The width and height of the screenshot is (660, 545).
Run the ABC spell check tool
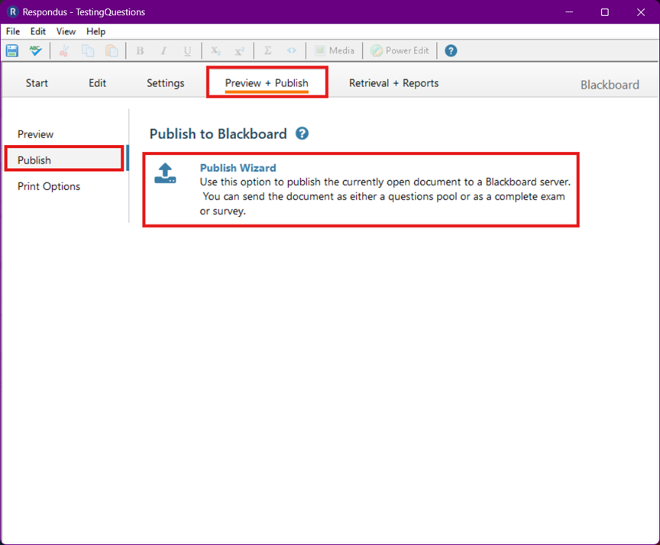coord(36,51)
